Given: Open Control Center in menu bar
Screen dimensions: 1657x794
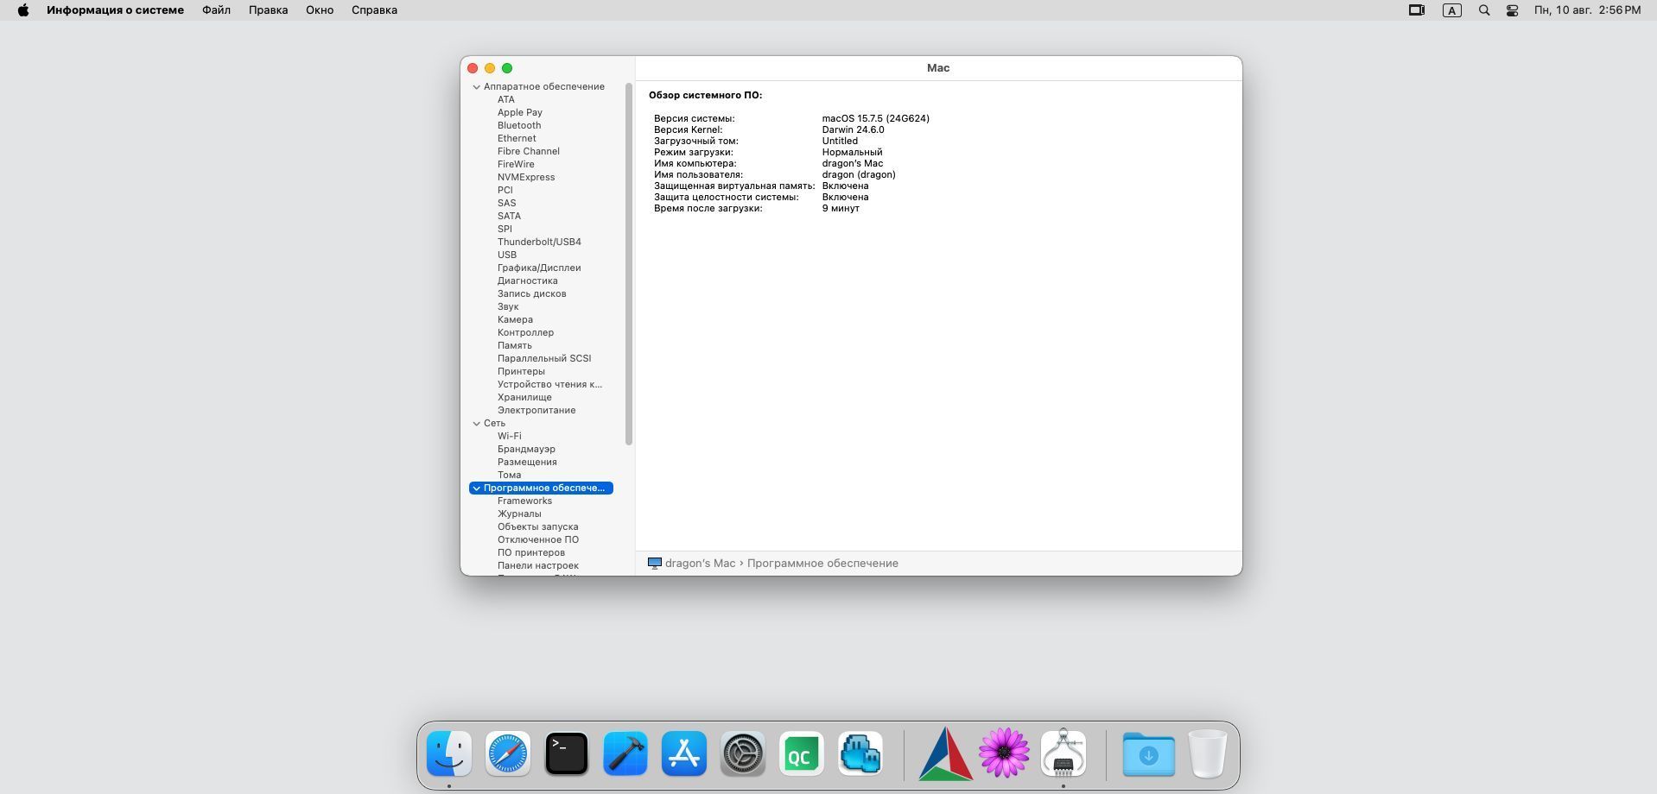Looking at the screenshot, I should 1513,10.
